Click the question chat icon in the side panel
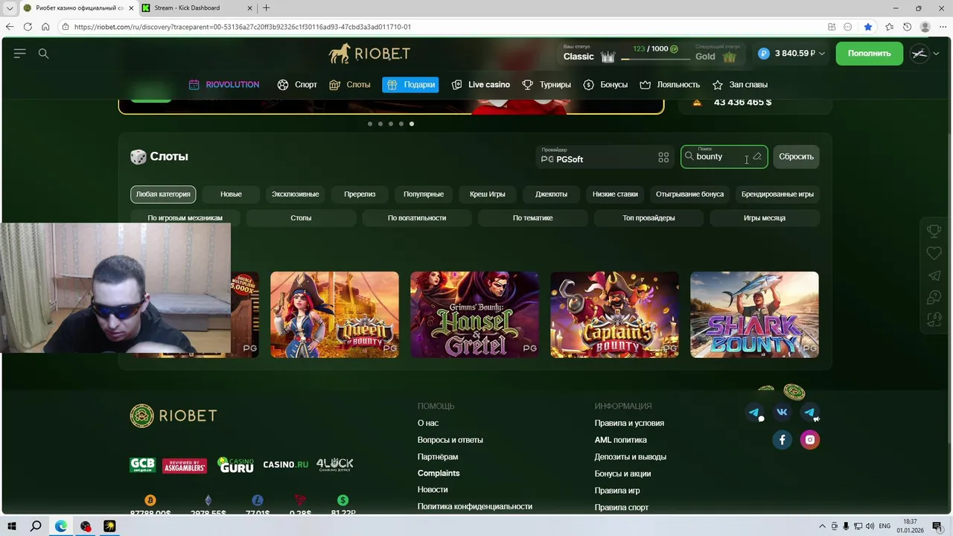Screen dimensions: 953x536 click(934, 298)
